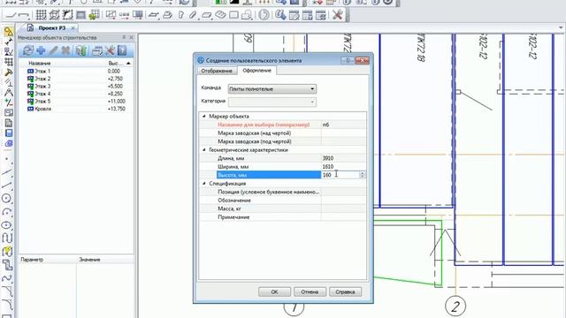The image size is (566, 318).
Task: Click the blue plus add-floor icon
Action: coord(41,51)
